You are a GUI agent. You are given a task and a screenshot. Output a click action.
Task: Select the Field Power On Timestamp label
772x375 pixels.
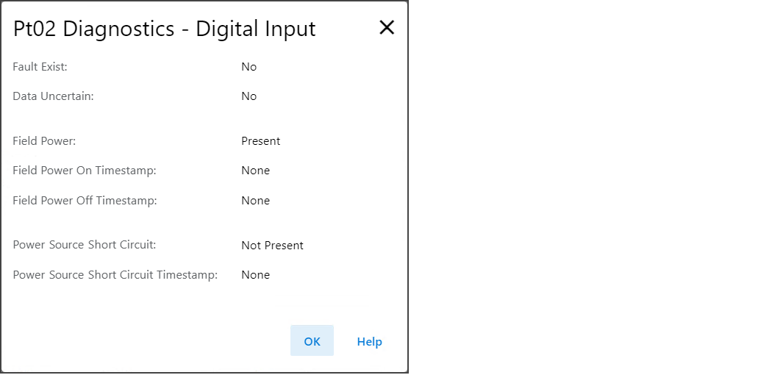point(85,171)
